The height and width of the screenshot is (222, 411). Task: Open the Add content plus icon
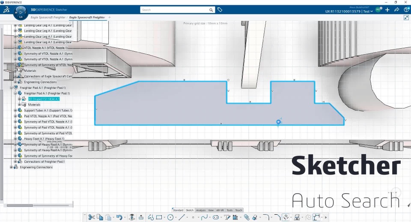coord(387,10)
